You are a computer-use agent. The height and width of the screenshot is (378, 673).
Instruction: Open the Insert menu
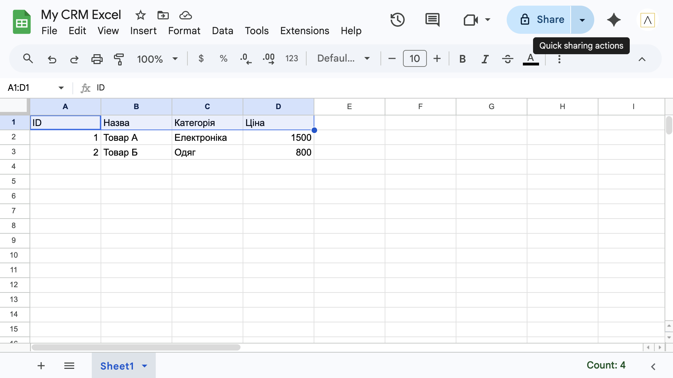tap(143, 31)
